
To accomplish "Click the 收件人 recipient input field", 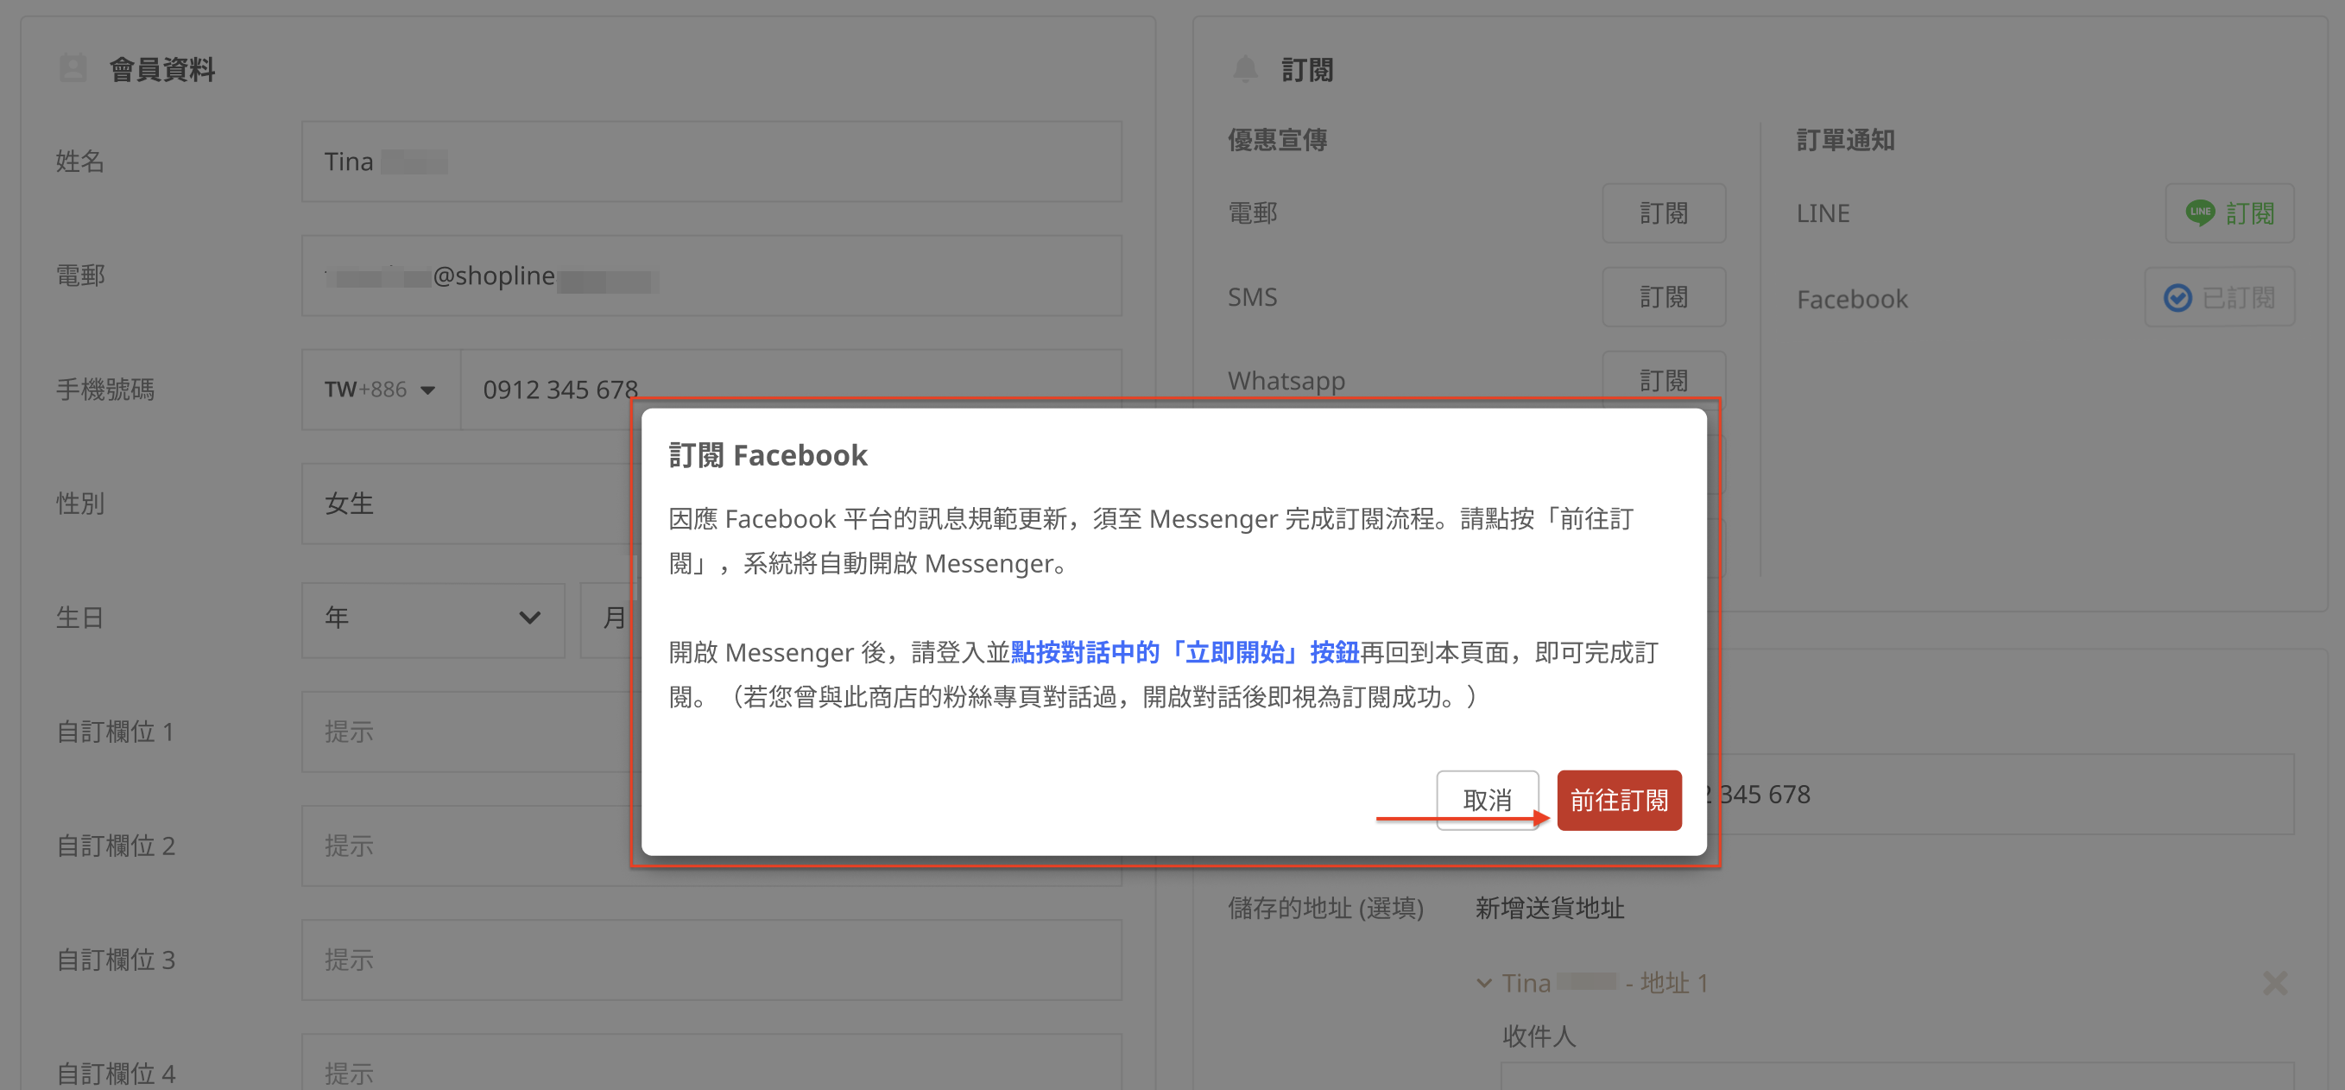I will tap(1897, 1076).
